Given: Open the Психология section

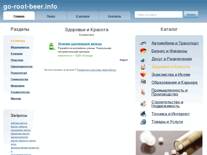Looking at the screenshot, I should (x=19, y=73).
